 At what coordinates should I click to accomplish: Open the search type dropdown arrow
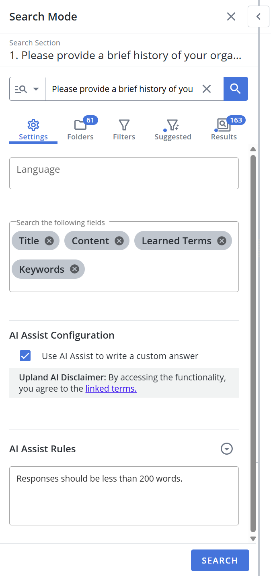click(x=36, y=89)
